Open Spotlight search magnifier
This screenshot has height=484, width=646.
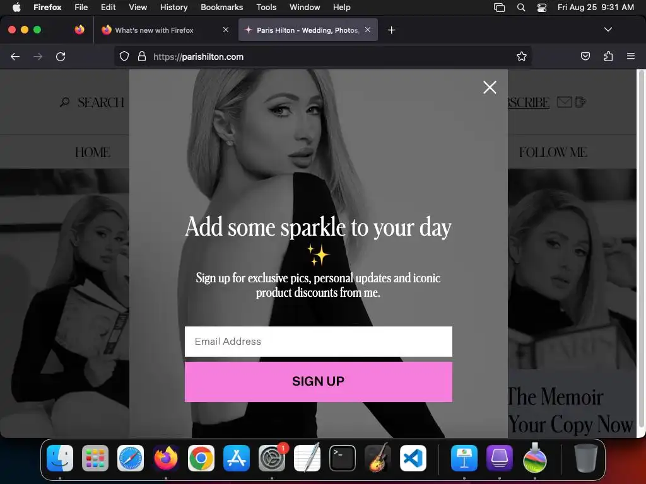pyautogui.click(x=520, y=8)
